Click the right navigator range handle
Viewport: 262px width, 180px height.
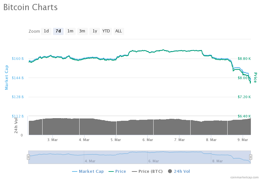[251, 157]
